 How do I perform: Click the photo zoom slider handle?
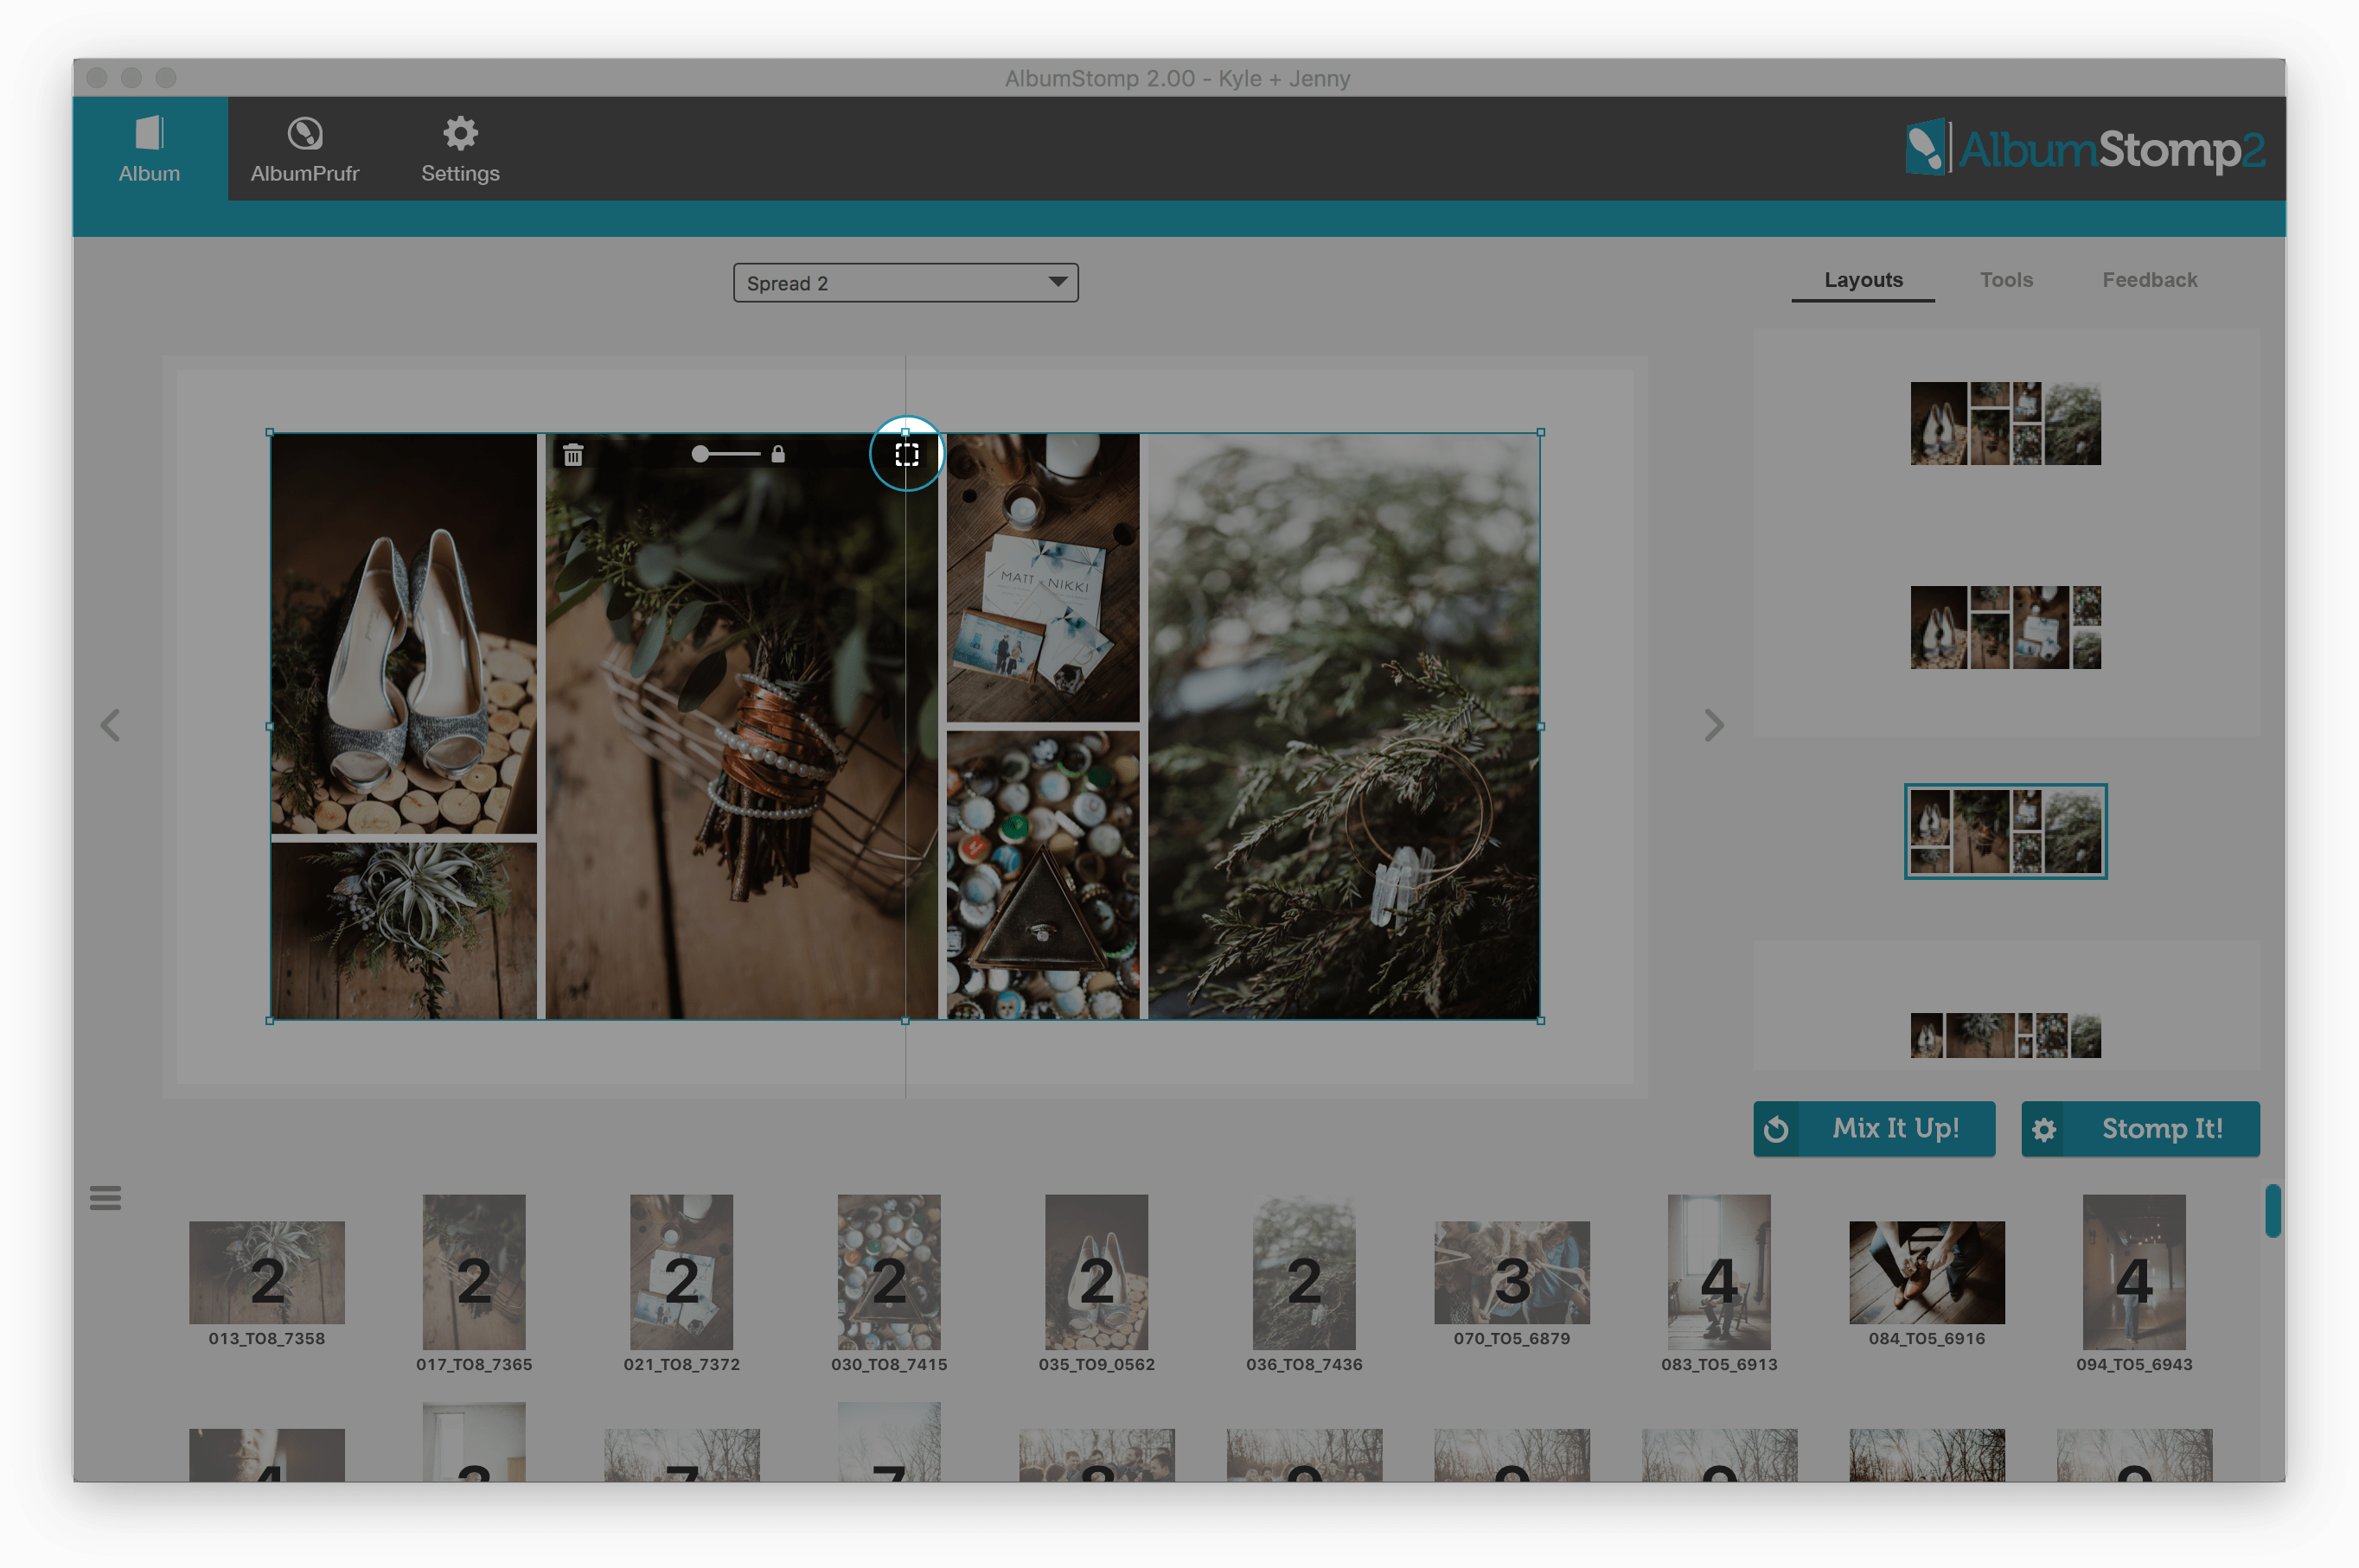click(700, 454)
